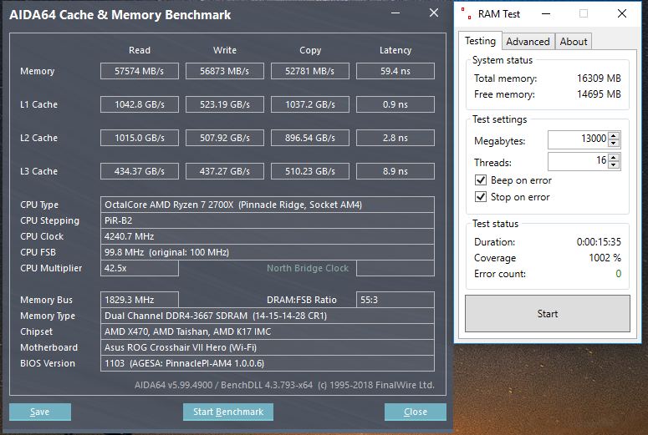Viewport: 648px width, 435px height.
Task: Click L1 Cache Latency 0.9 ns
Action: pyautogui.click(x=395, y=104)
